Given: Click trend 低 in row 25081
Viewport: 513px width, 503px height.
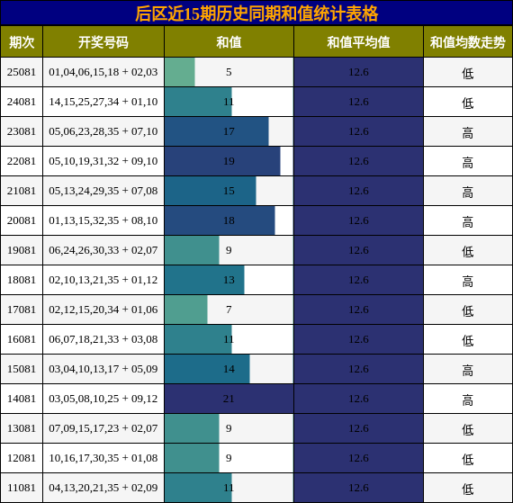Looking at the screenshot, I should (467, 73).
